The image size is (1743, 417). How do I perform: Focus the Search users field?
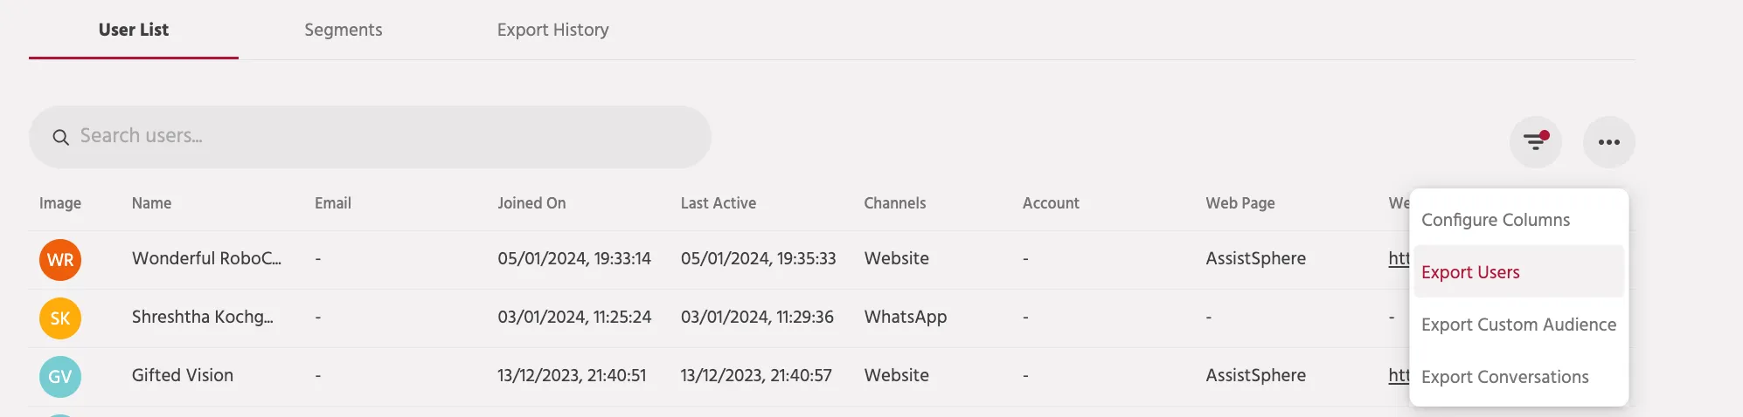click(370, 137)
